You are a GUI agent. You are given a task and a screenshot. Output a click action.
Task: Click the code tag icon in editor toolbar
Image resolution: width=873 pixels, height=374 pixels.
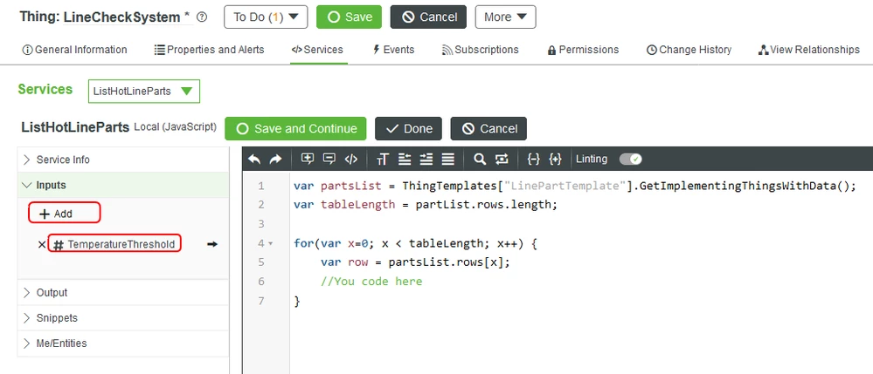350,159
